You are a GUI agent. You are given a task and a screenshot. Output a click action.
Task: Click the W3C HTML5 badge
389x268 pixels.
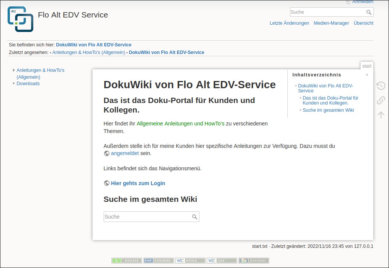pyautogui.click(x=190, y=260)
